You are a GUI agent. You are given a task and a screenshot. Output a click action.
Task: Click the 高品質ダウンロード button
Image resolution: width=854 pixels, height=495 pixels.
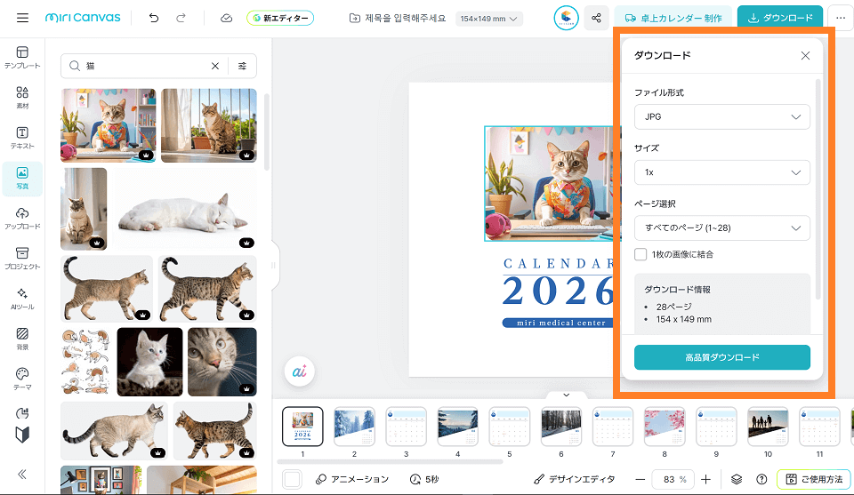[x=721, y=357]
